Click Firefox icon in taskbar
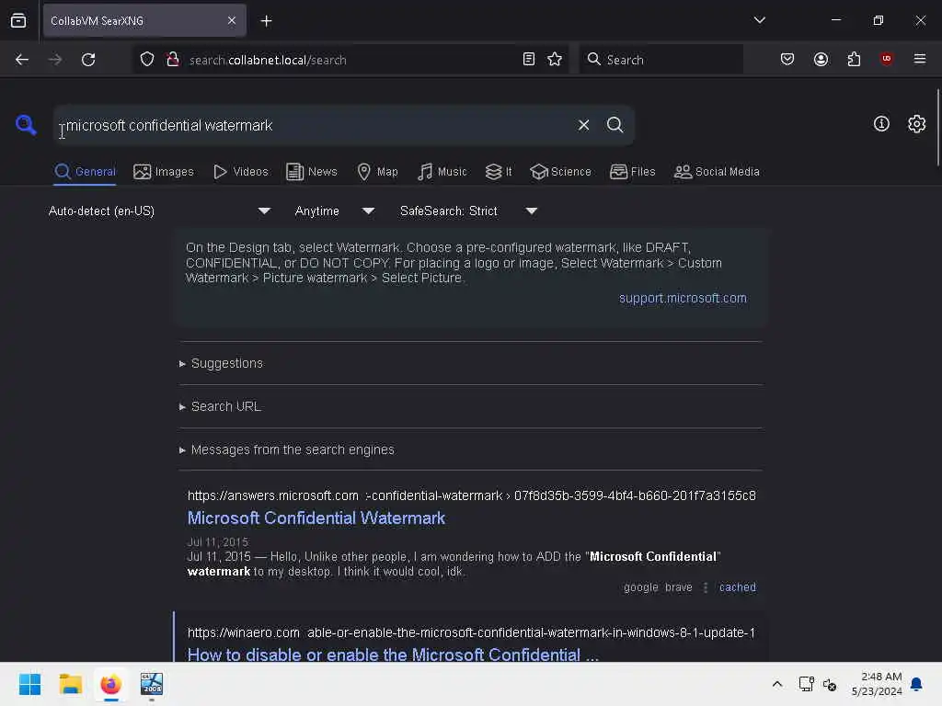This screenshot has height=706, width=942. pyautogui.click(x=111, y=684)
